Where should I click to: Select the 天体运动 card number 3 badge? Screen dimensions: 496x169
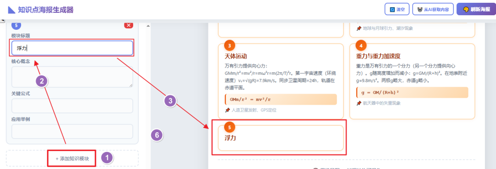(229, 45)
